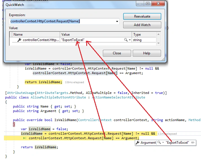Click ActionNameSelectorAttribute base class name
This screenshot has height=159, width=201.
point(118,97)
